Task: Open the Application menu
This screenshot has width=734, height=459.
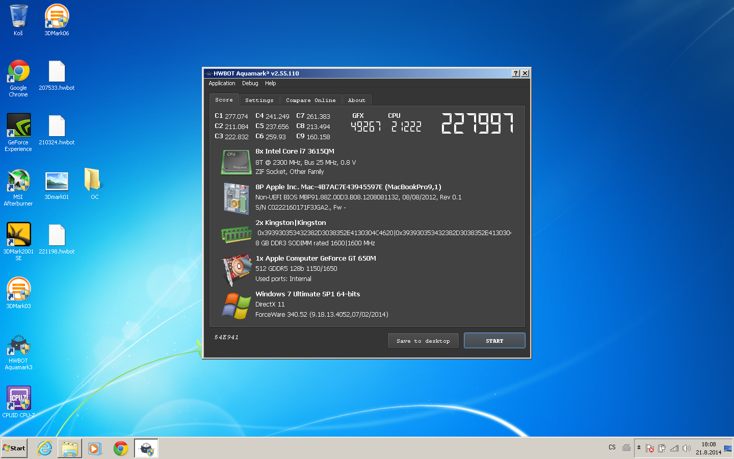Action: click(222, 83)
